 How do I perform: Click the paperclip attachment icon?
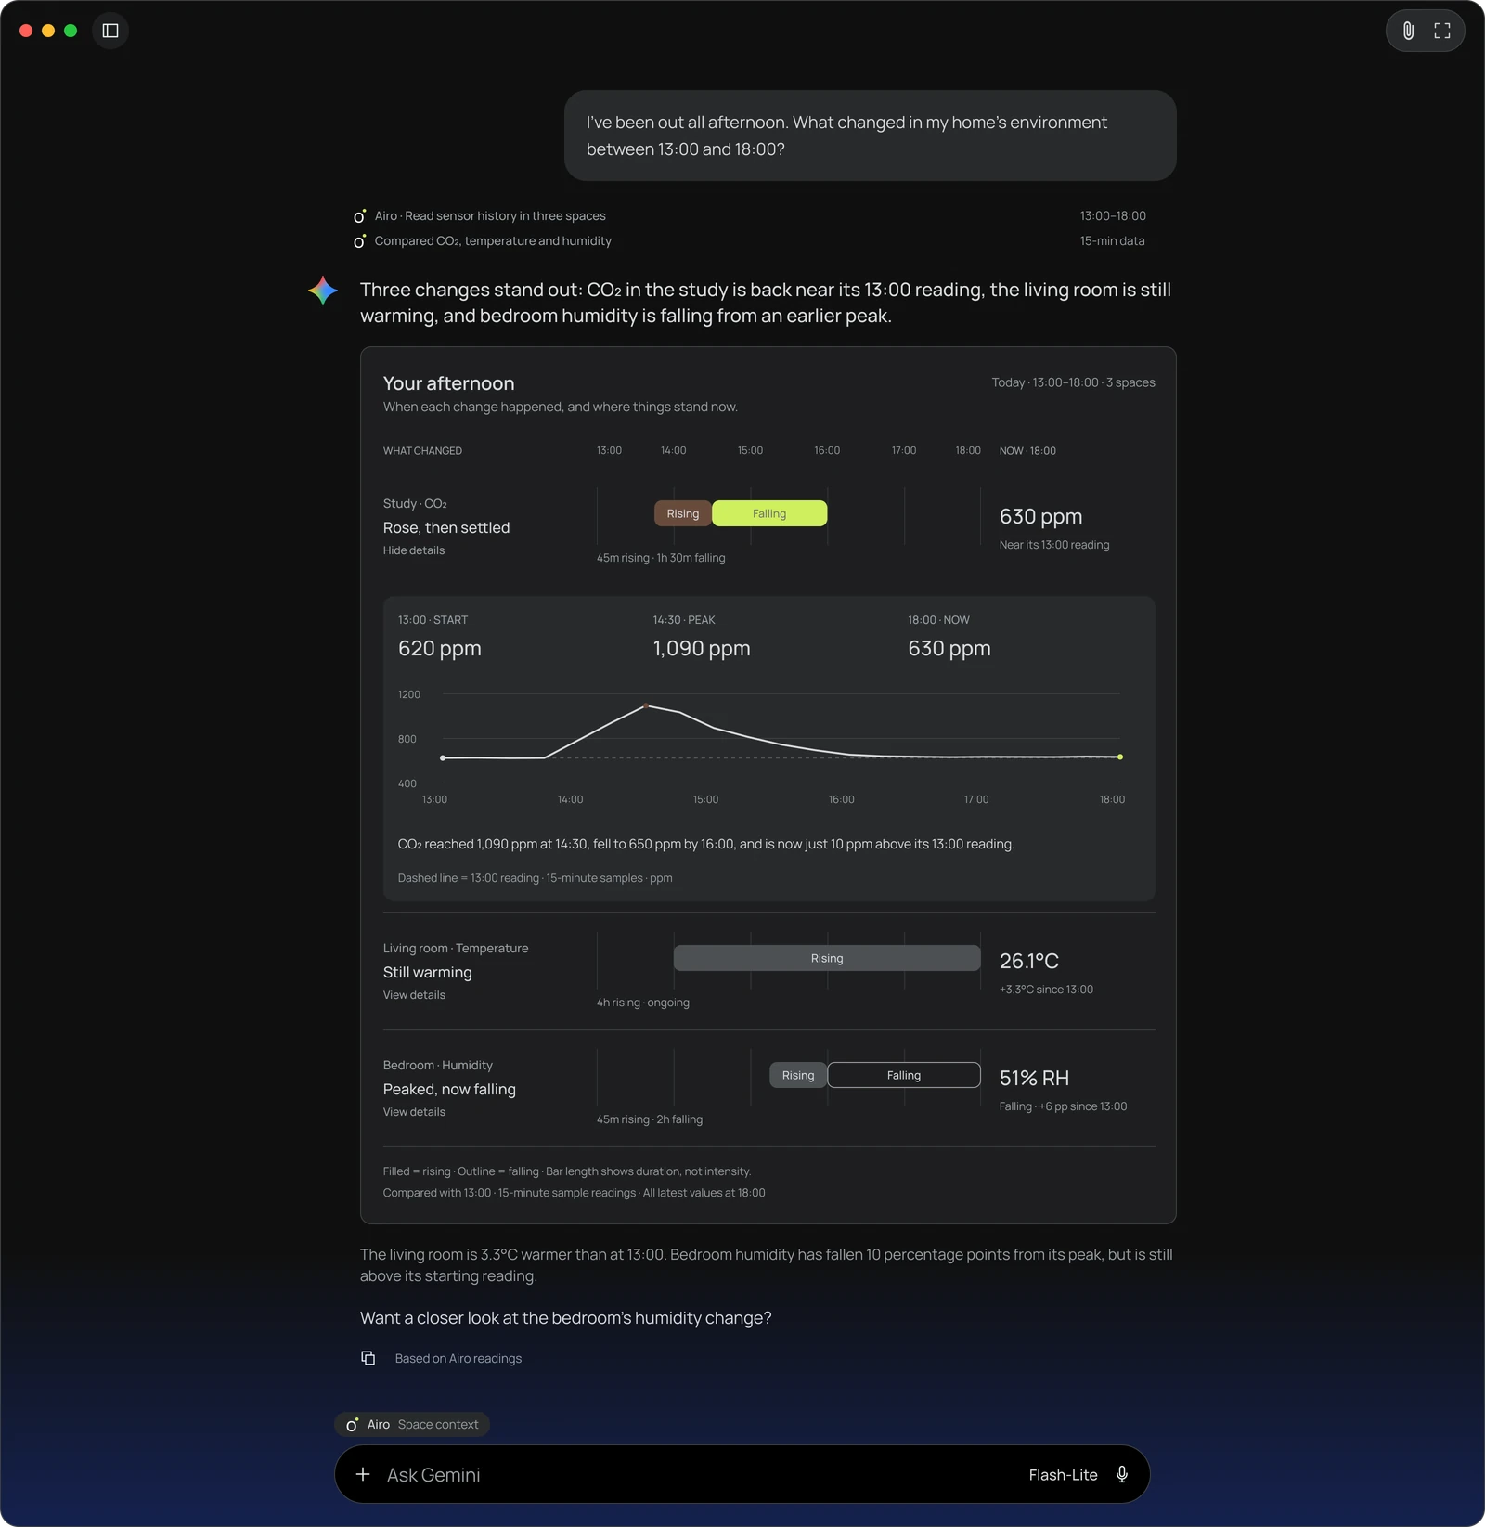pyautogui.click(x=1408, y=31)
